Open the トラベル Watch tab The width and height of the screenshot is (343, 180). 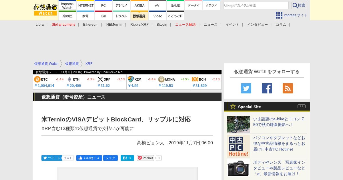point(121,16)
